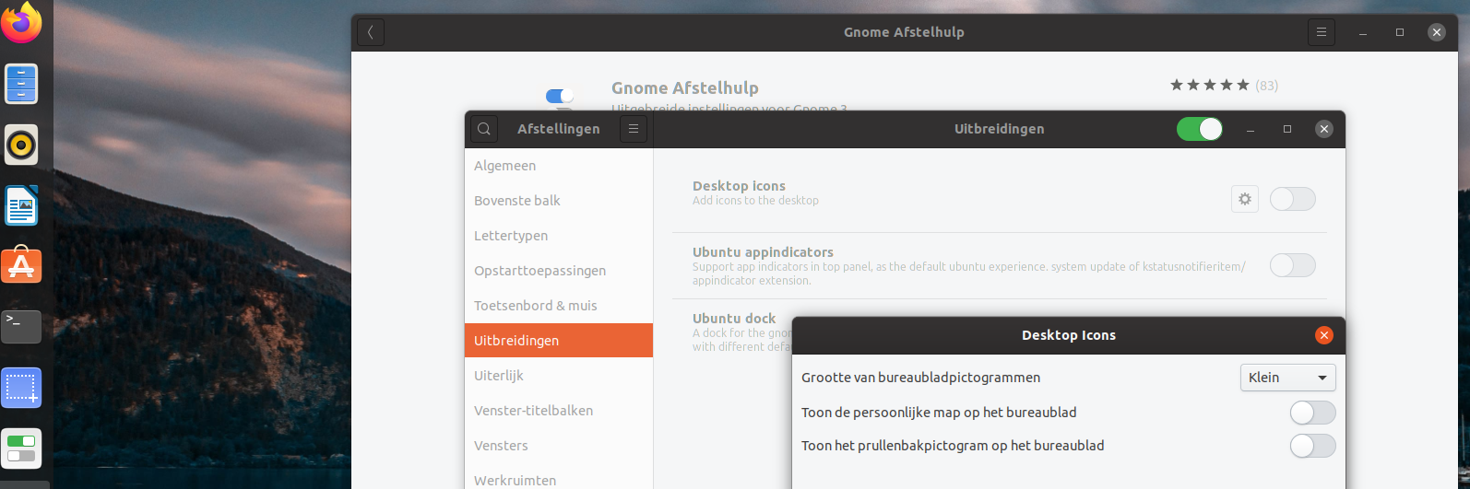Image resolution: width=1470 pixels, height=489 pixels.
Task: Open Rhythmbox music player in dock
Action: point(21,145)
